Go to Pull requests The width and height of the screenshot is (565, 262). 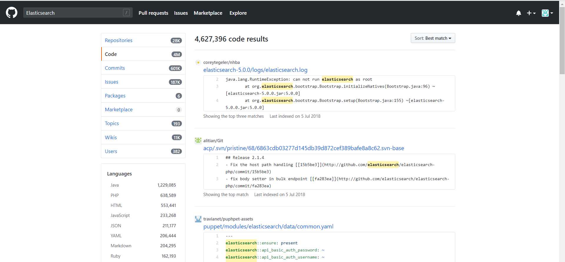click(153, 13)
